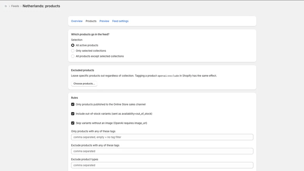Focus the Exclude product types field
Image resolution: width=304 pixels, height=171 pixels.
click(162, 165)
